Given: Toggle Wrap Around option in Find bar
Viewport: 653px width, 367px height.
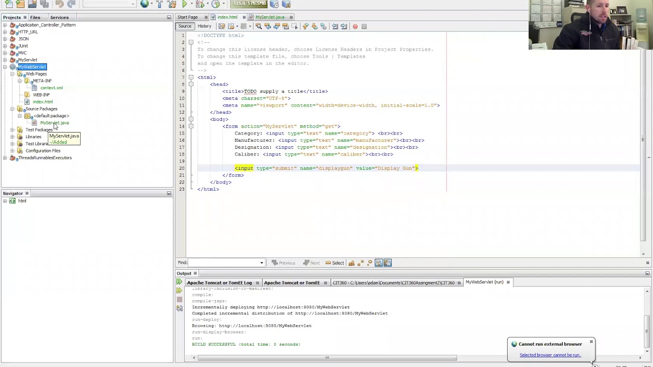Looking at the screenshot, I should tap(388, 263).
